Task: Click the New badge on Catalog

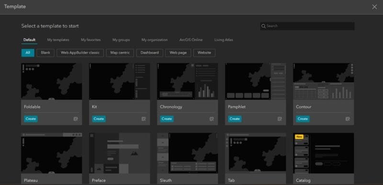Action: (x=299, y=137)
